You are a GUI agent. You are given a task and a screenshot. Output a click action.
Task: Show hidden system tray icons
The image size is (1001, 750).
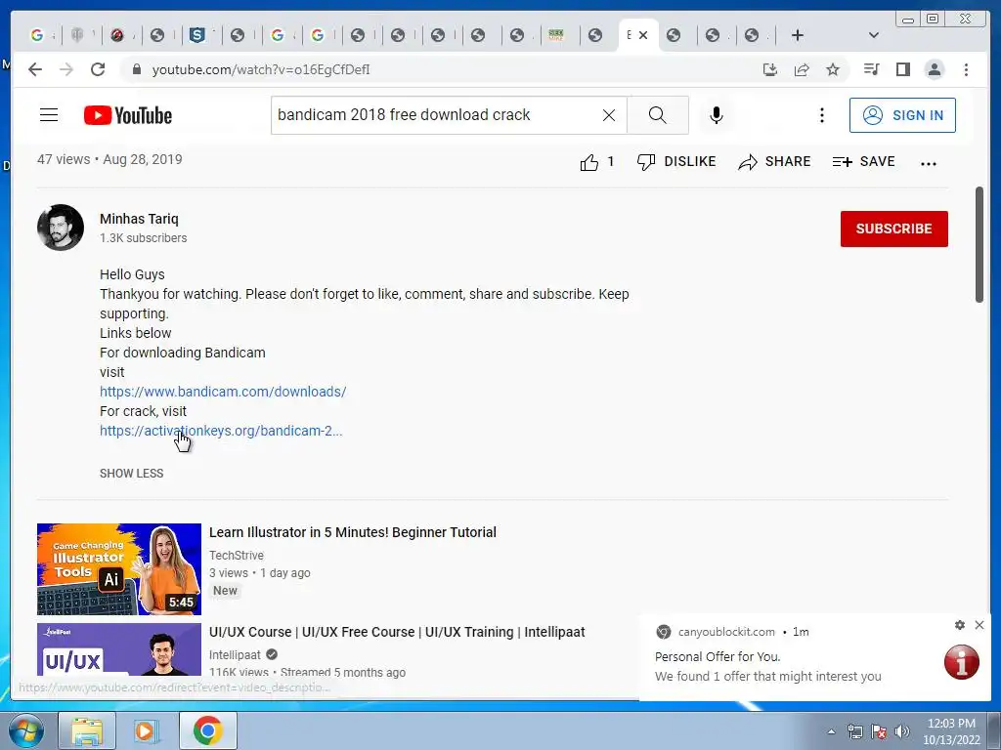[831, 732]
